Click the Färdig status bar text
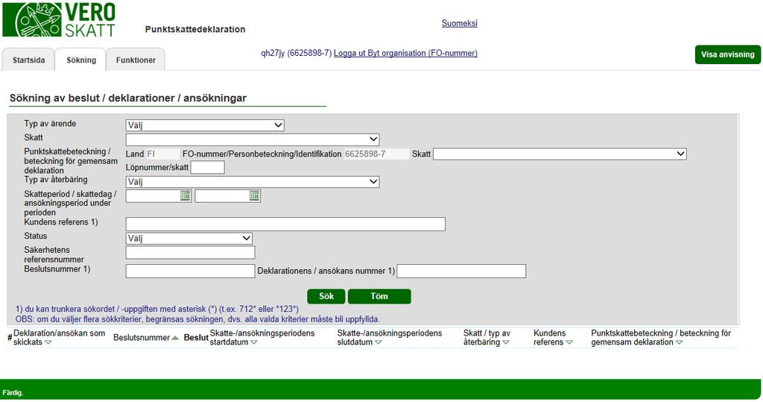763x402 pixels. tap(13, 393)
